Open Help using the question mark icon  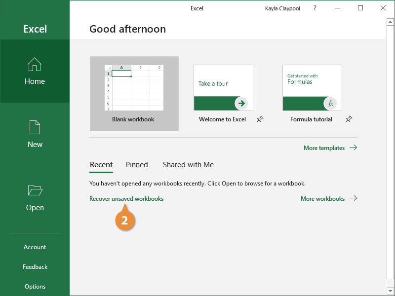pos(315,8)
